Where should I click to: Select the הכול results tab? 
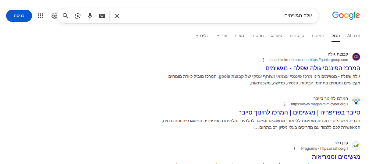336,36
